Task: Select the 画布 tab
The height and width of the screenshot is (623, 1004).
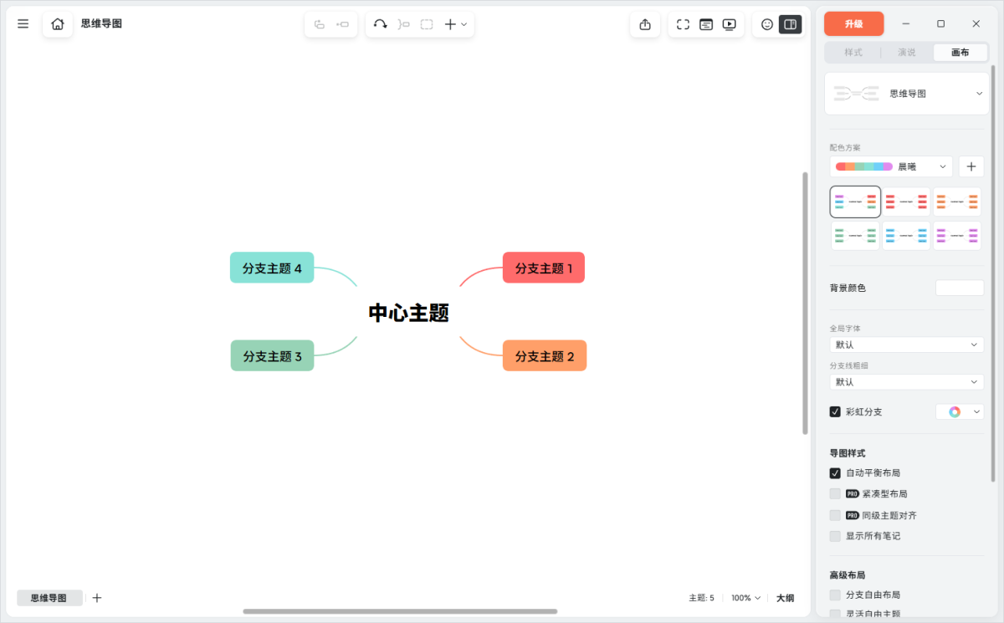Action: pos(960,52)
